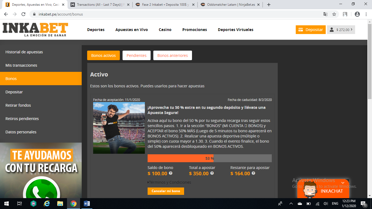Go to Depositar in the sidebar
Image resolution: width=372 pixels, height=209 pixels.
[x=41, y=92]
